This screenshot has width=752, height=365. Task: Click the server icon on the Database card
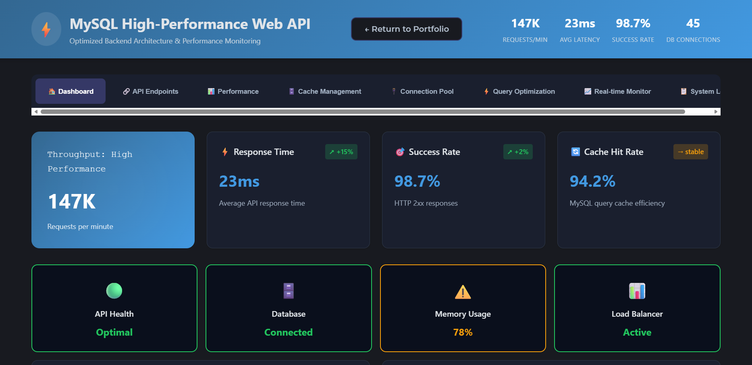pyautogui.click(x=288, y=291)
